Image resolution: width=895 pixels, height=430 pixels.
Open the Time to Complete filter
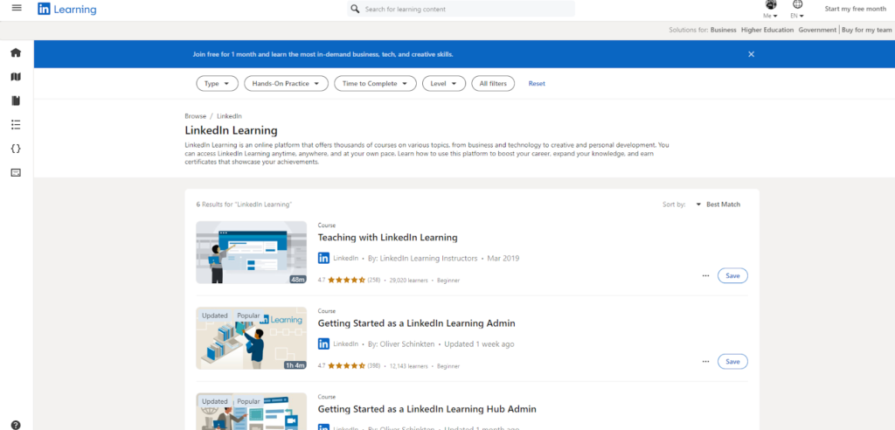(375, 84)
